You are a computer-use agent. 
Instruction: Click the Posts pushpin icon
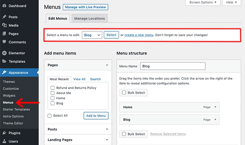coord(5,17)
